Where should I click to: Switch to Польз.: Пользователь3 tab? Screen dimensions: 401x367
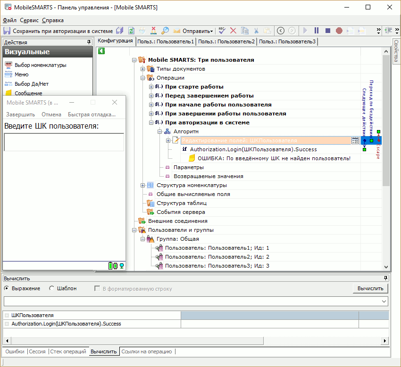click(x=287, y=41)
